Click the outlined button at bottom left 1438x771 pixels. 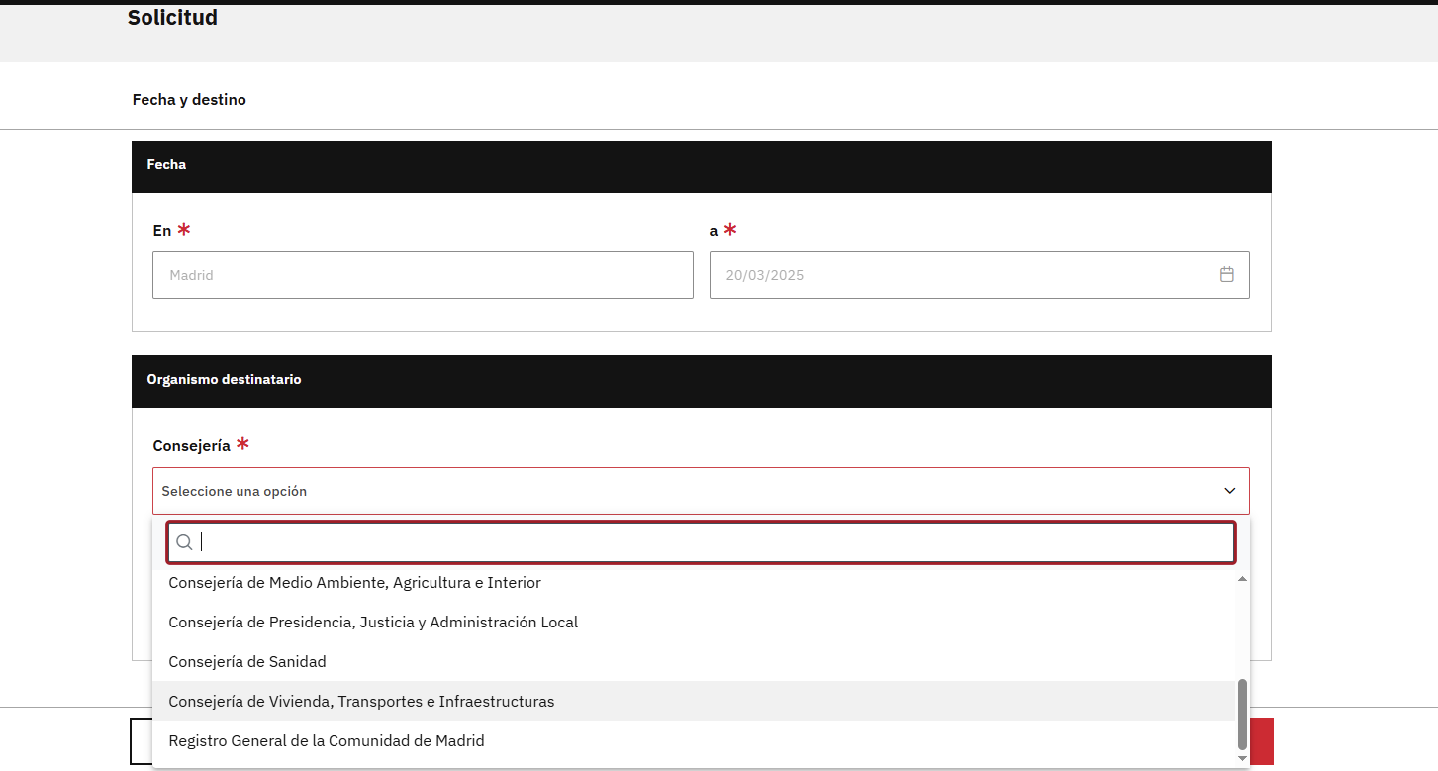[140, 741]
